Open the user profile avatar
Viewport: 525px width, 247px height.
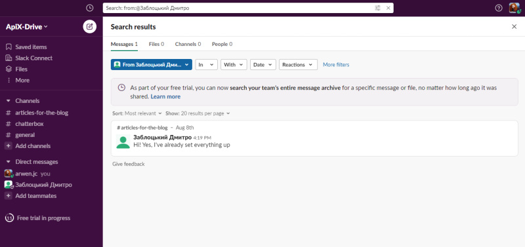click(514, 8)
